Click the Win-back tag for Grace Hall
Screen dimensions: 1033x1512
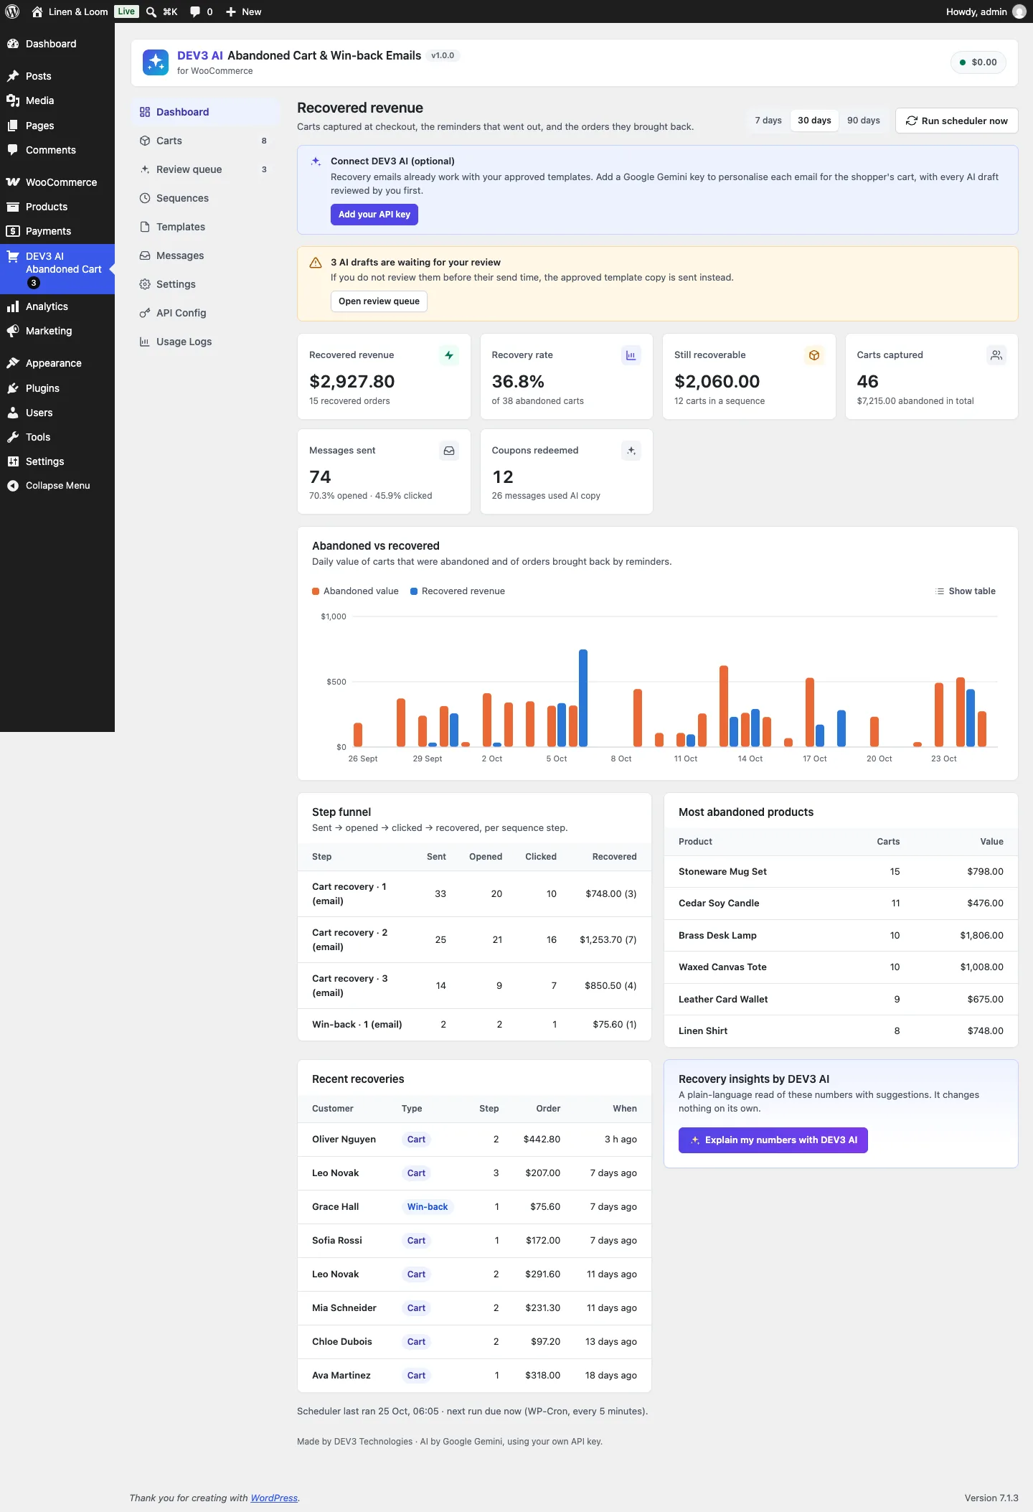(x=428, y=1207)
